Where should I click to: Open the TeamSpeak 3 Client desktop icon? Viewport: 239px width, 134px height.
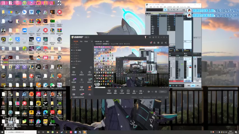[x=24, y=95]
